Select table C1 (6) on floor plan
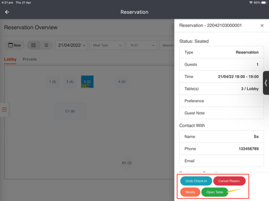269x201 pixels. [x=70, y=111]
